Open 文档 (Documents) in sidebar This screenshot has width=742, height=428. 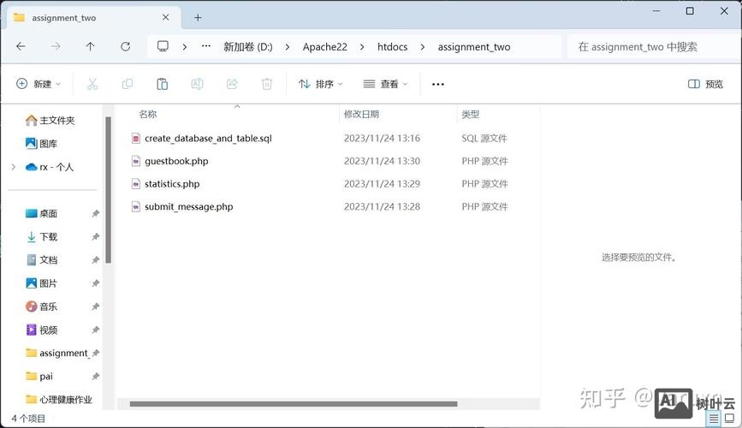pyautogui.click(x=41, y=260)
